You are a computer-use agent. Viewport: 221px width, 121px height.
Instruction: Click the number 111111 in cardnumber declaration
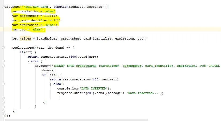click(50, 16)
